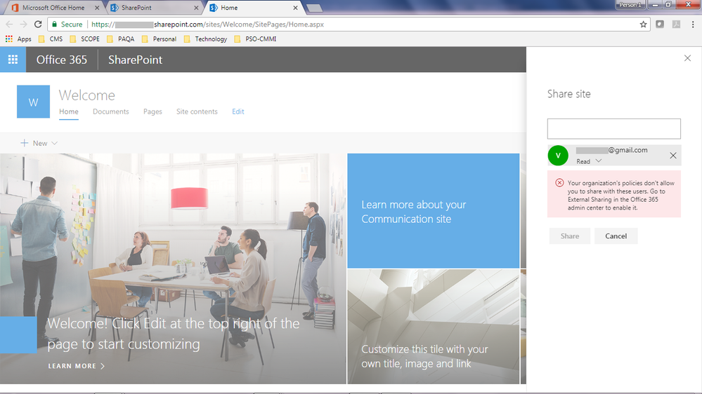
Task: Open a new browser tab
Action: click(314, 8)
